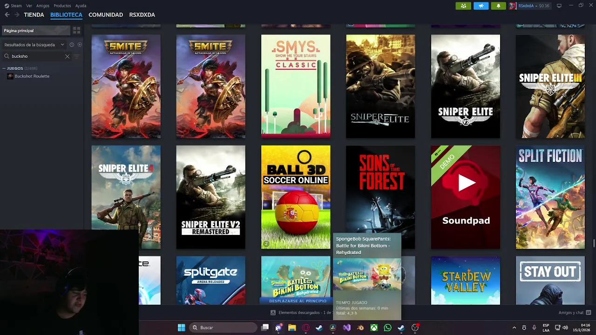
Task: Open the SMYS Classic game cover
Action: pyautogui.click(x=296, y=86)
